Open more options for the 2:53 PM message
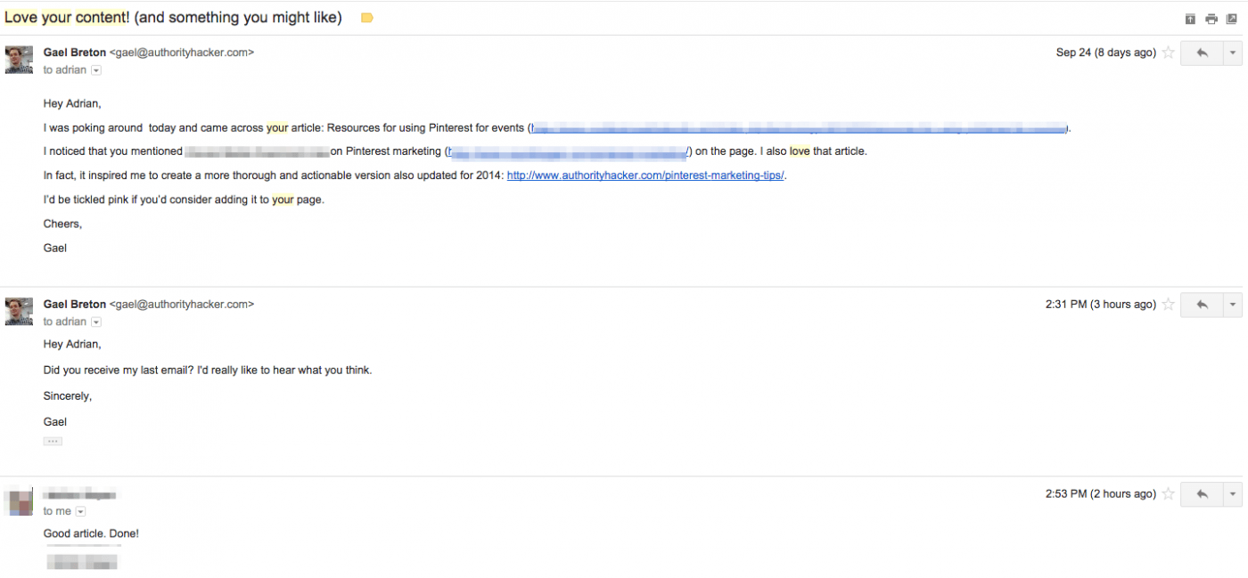Screen dimensions: 1248x578 click(x=1233, y=494)
